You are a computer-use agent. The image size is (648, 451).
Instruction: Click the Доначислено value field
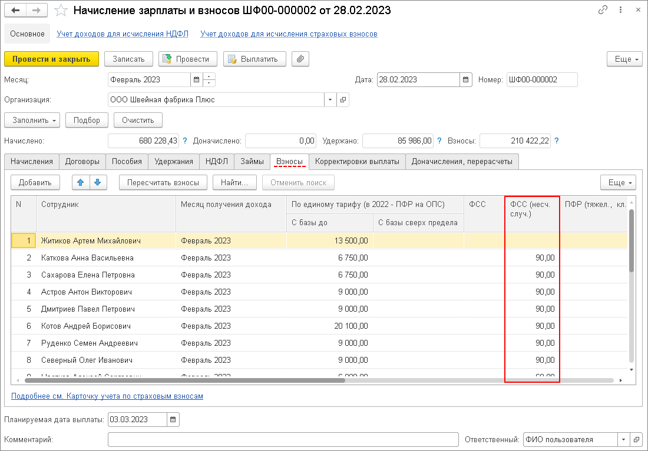[280, 141]
